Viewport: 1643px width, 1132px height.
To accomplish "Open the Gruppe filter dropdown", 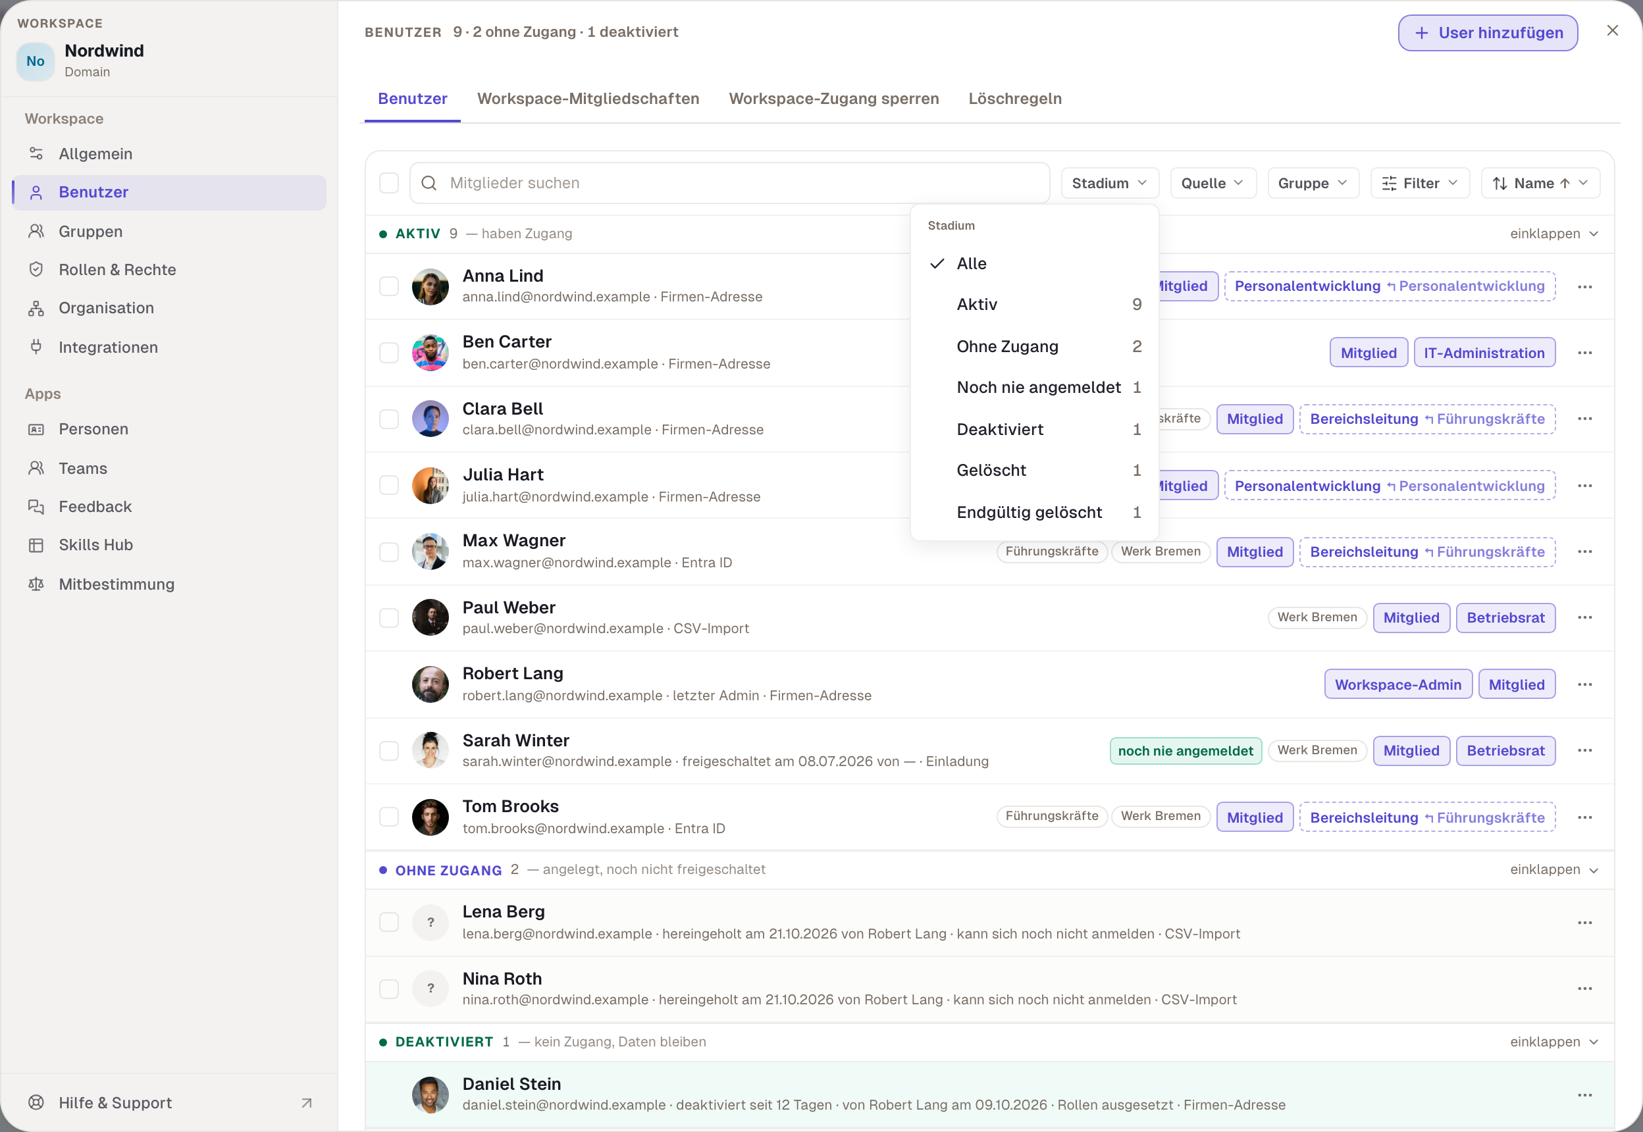I will 1313,183.
